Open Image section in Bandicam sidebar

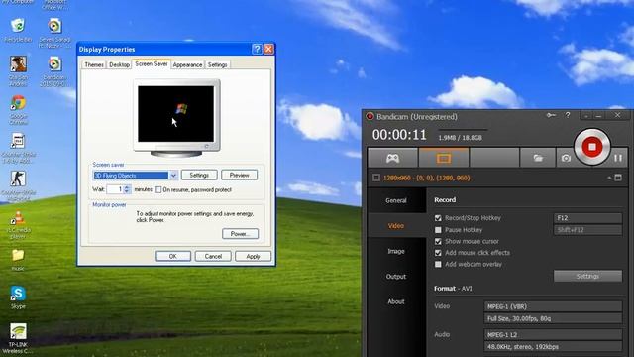(396, 251)
